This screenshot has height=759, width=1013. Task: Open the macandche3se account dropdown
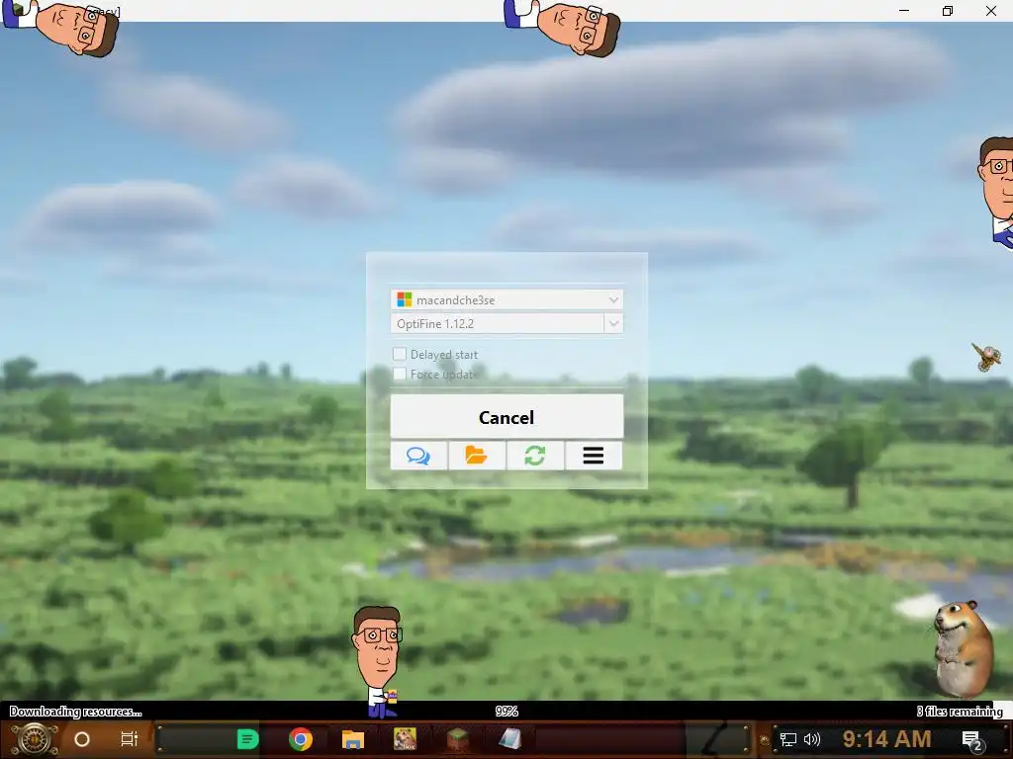(x=507, y=299)
